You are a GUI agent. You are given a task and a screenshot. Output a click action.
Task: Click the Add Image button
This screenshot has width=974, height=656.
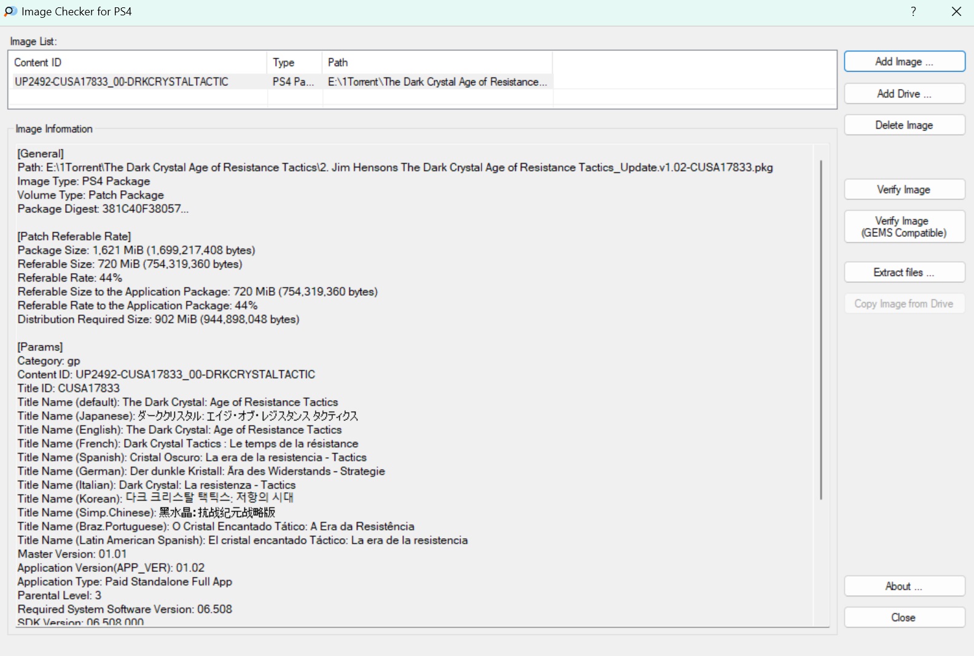(x=905, y=61)
